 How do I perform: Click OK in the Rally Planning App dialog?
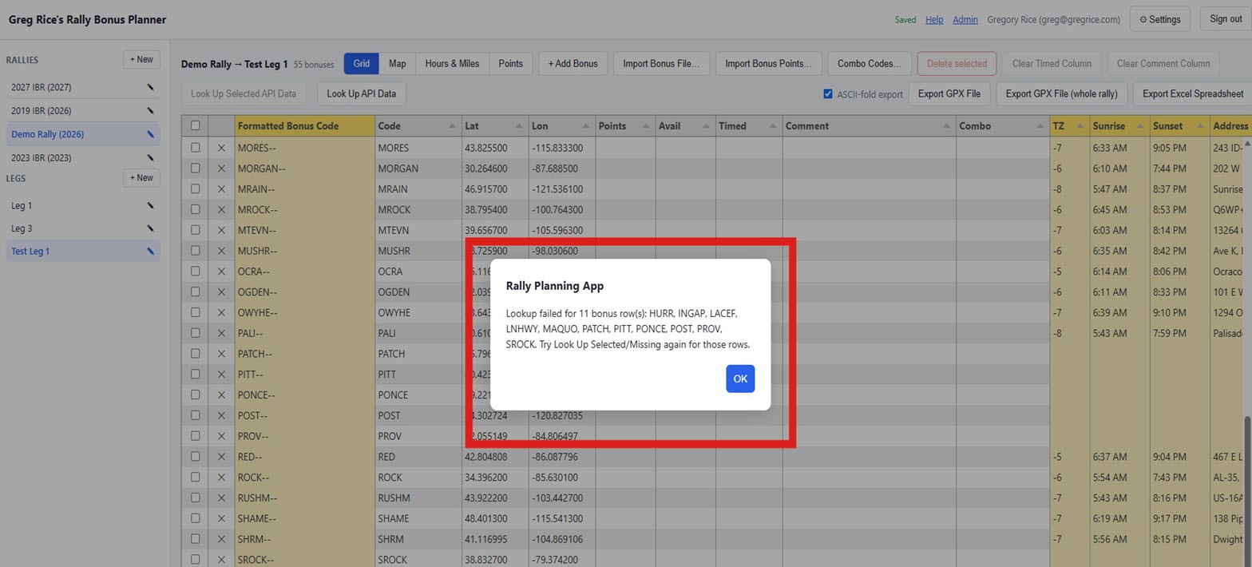pos(740,379)
